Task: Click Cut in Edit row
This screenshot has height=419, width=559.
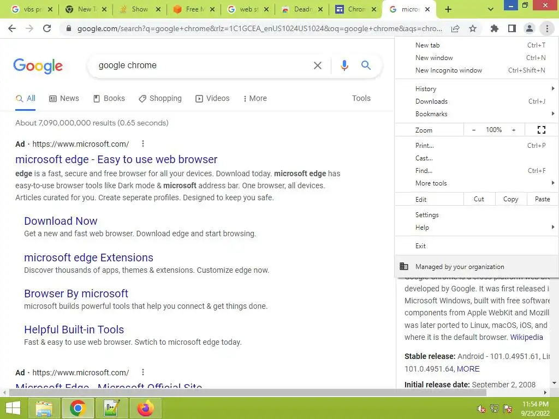Action: [x=479, y=199]
